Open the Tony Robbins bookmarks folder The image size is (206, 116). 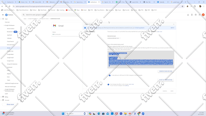[x=100, y=10]
